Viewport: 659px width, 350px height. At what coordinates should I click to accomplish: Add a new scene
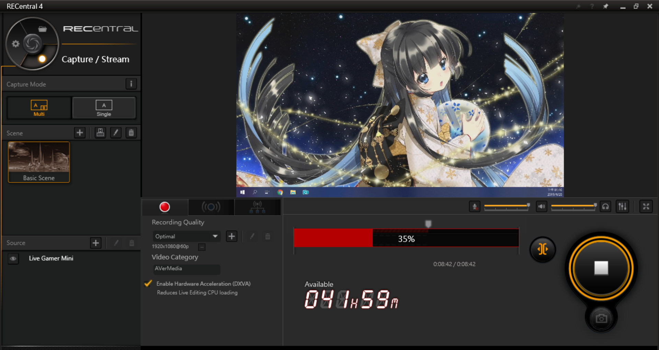tap(80, 133)
